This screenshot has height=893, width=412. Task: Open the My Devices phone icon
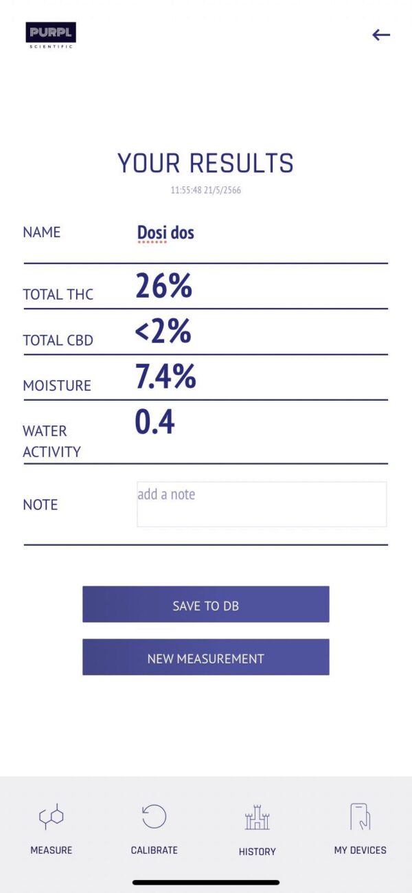tap(360, 817)
